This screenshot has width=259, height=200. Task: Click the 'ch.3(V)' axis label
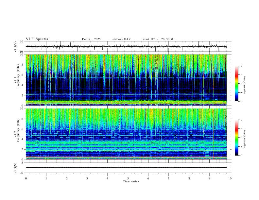(x=16, y=168)
